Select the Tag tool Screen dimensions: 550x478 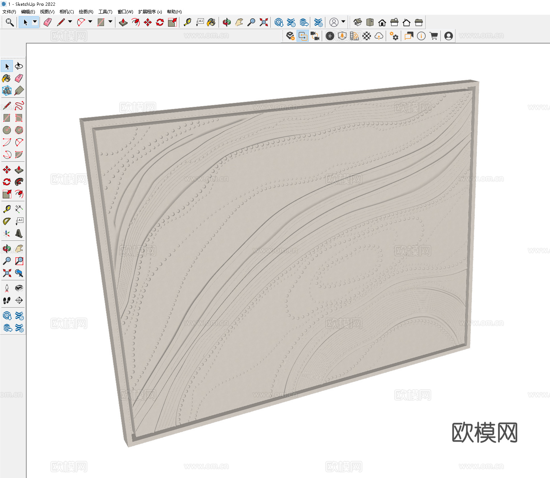coord(19,91)
